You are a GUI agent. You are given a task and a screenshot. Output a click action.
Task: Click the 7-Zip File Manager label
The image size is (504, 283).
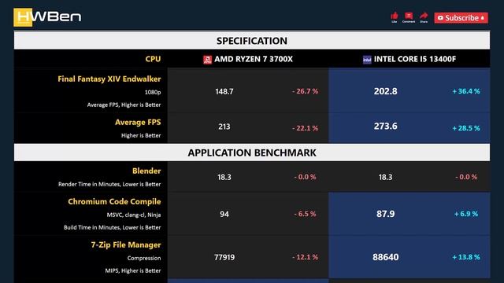tap(126, 244)
